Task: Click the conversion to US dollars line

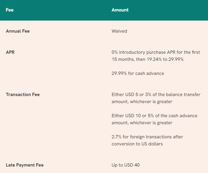Action: click(137, 144)
